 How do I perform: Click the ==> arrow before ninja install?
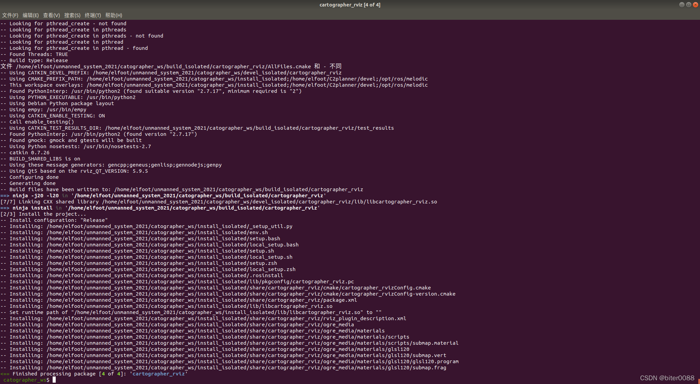(x=5, y=208)
